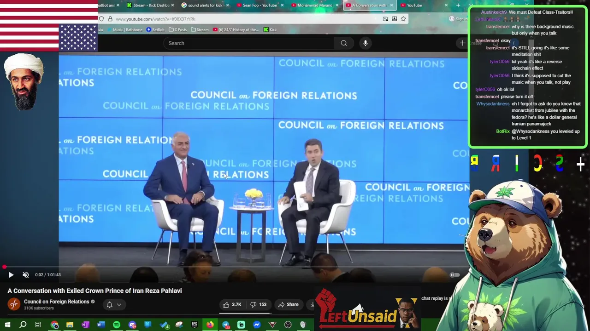The height and width of the screenshot is (331, 590).
Task: Click the video title text
Action: pyautogui.click(x=94, y=291)
